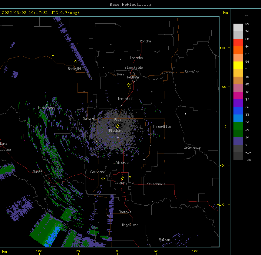Image resolution: width=261 pixels, height=255 pixels.
Task: Click the Base_Reflectivity title
Action: point(130,5)
